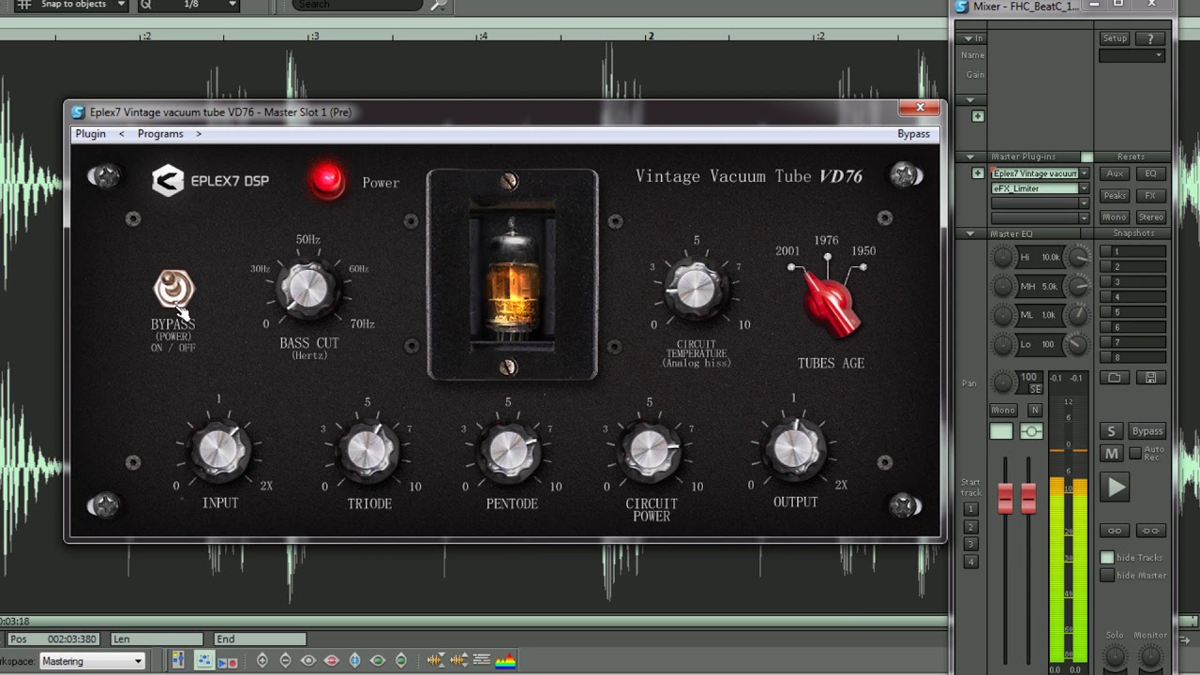Select mixer snapshot 1

(1132, 251)
